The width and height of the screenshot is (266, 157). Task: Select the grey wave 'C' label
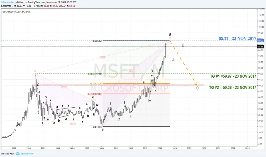coord(198,88)
